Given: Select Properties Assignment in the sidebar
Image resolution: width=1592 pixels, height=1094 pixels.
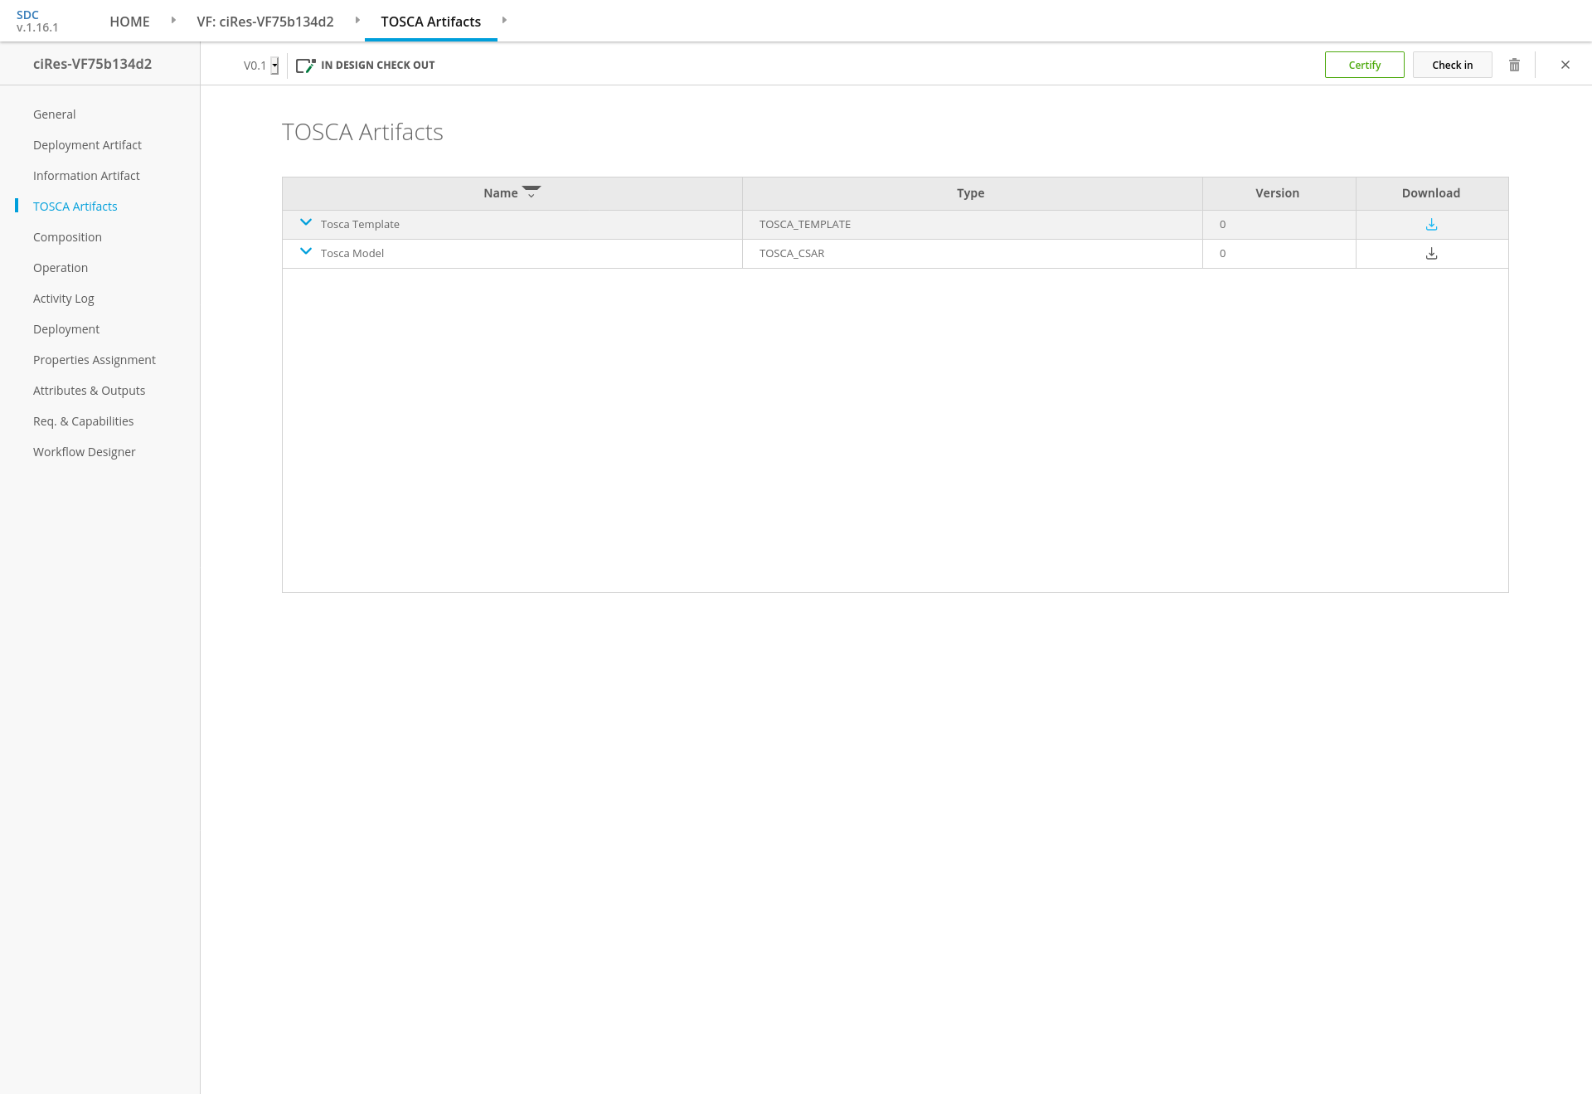Looking at the screenshot, I should (95, 360).
